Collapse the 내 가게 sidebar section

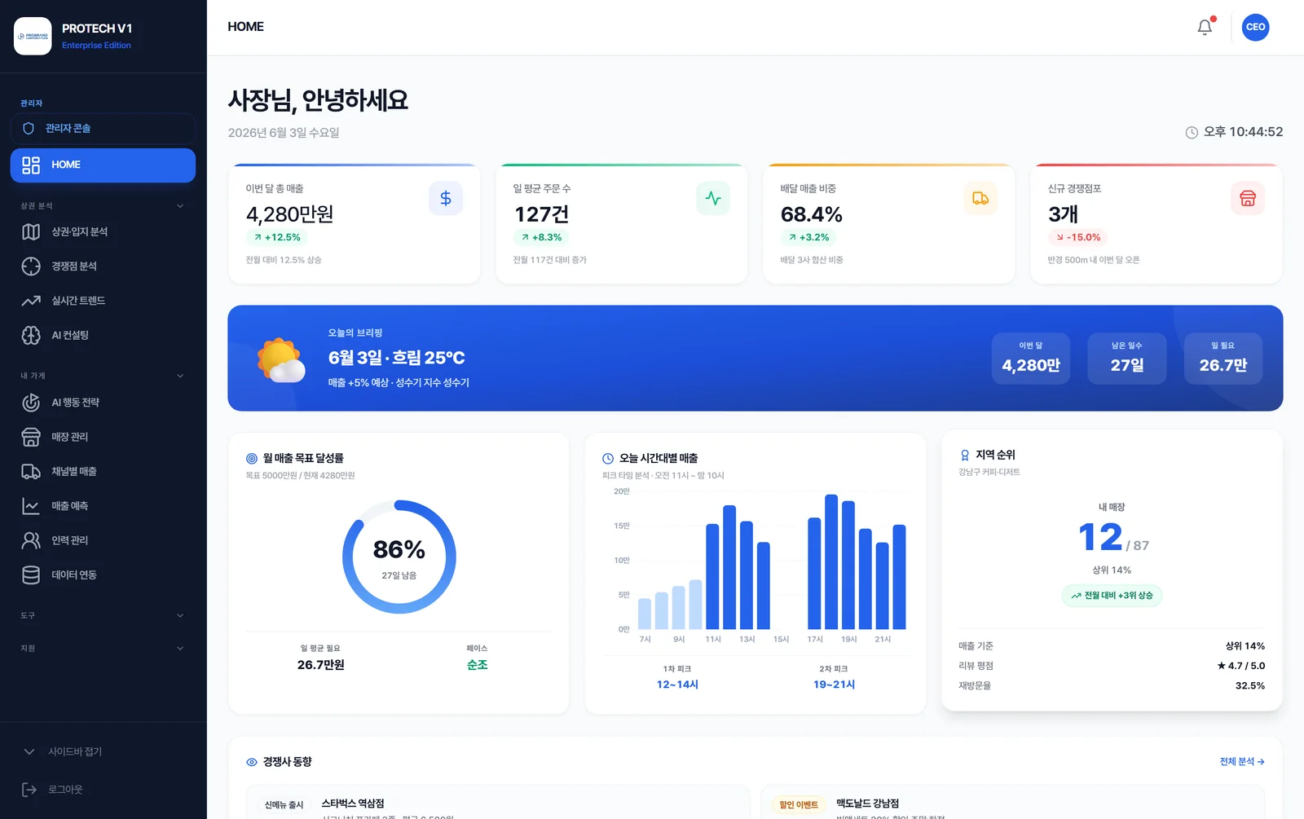click(x=103, y=376)
